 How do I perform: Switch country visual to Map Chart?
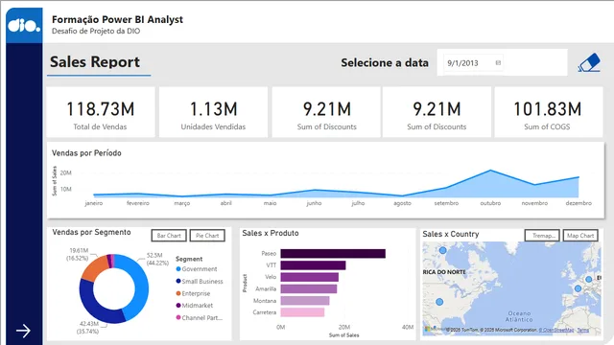click(x=580, y=235)
